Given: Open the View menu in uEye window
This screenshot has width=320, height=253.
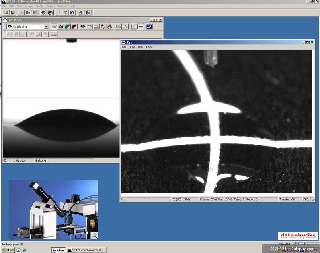Looking at the screenshot, I should (140, 47).
